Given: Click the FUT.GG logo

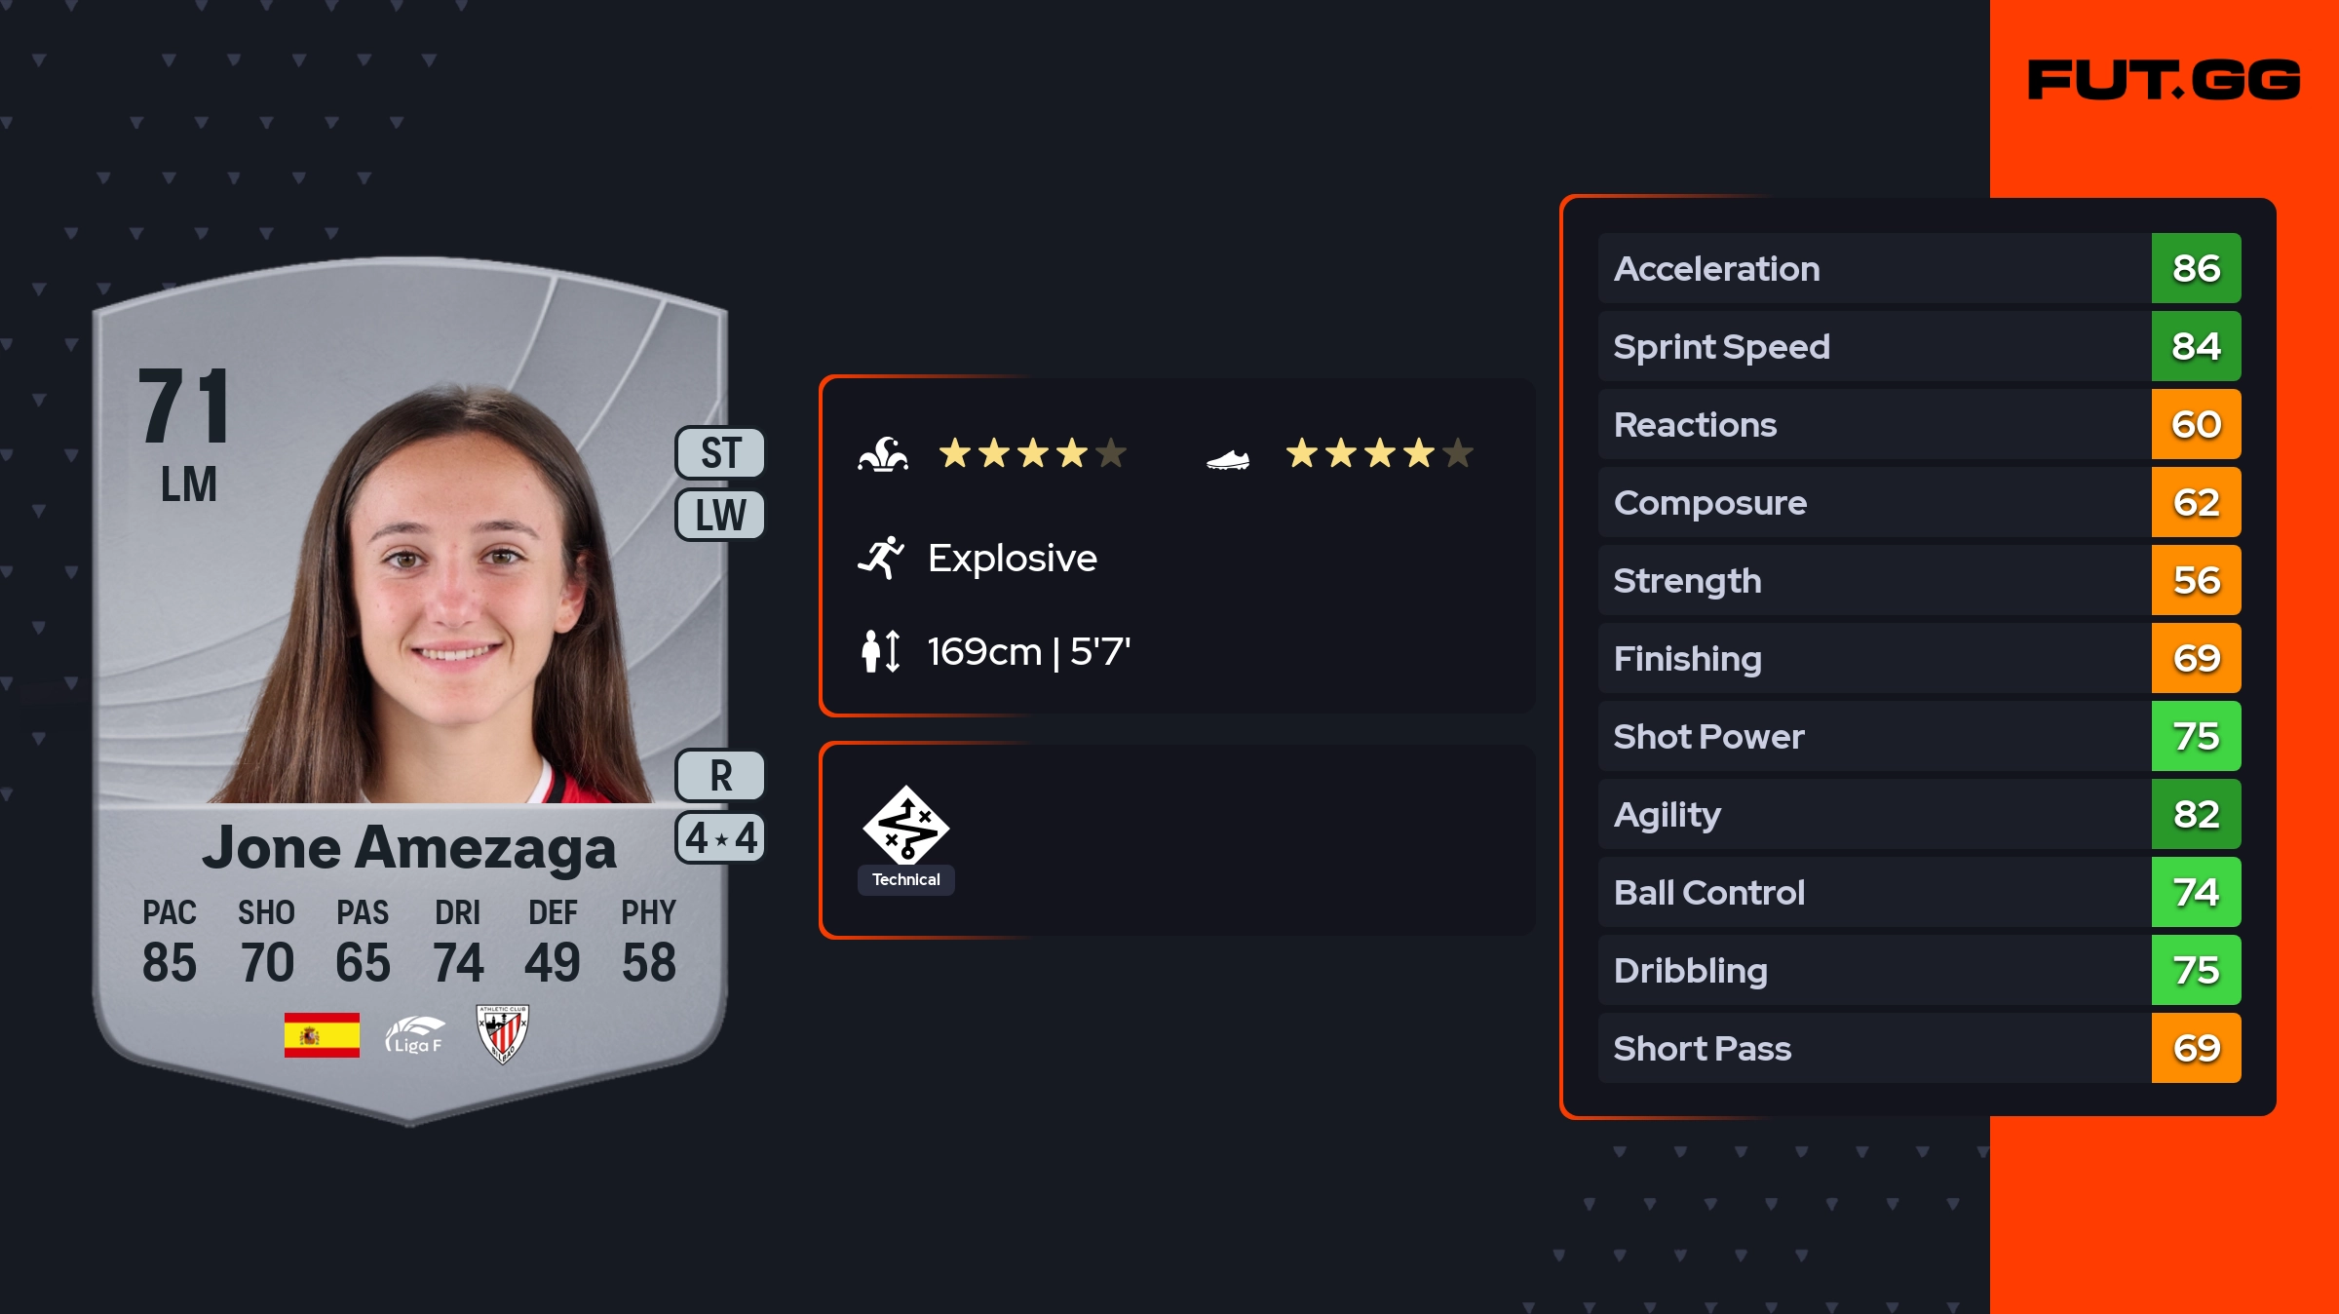Looking at the screenshot, I should [x=2164, y=80].
